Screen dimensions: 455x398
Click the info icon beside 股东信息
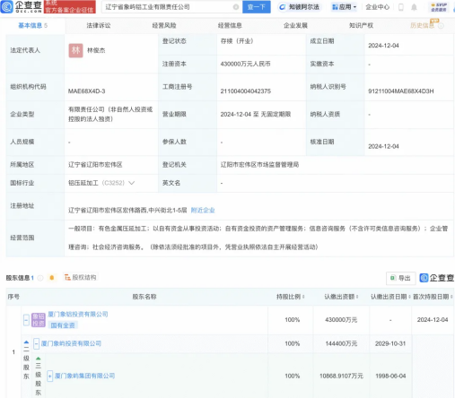tap(40, 278)
